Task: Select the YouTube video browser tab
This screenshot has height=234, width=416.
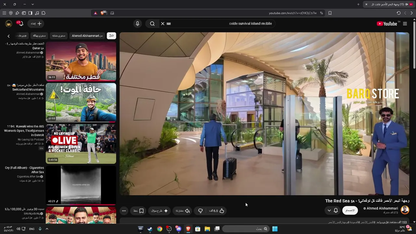Action: [389, 4]
